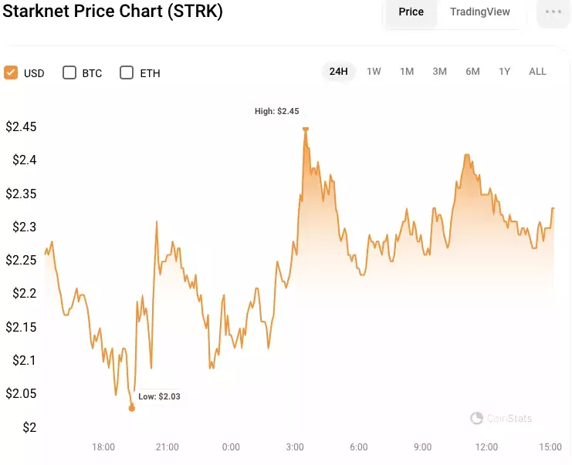Click the Low: $2.03 label
Viewport: 572px width, 465px height.
[x=160, y=396]
